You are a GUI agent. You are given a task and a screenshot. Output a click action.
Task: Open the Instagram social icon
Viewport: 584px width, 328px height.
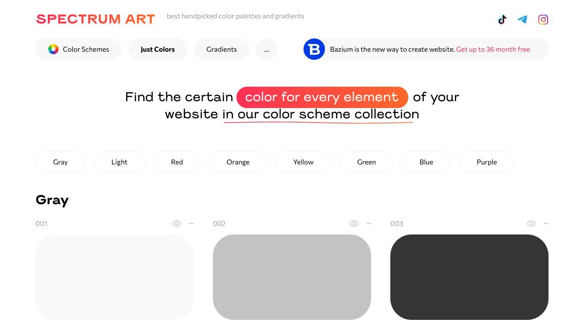click(x=543, y=19)
